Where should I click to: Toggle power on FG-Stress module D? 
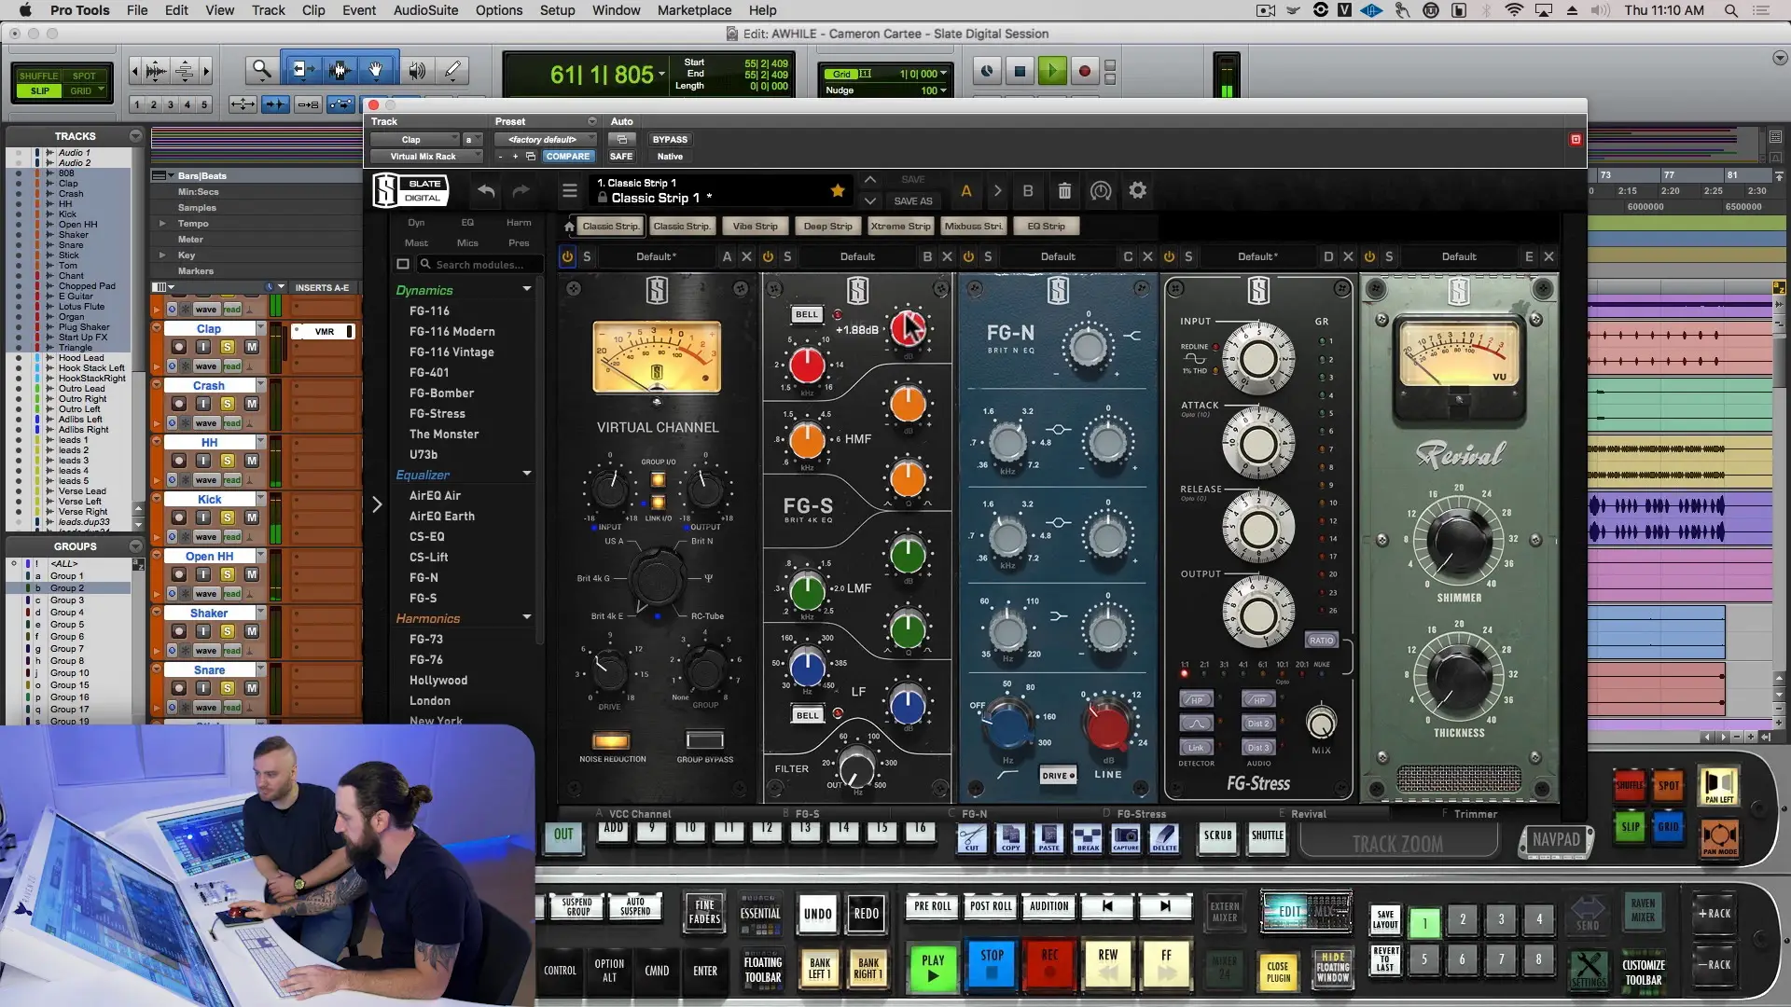[1169, 256]
